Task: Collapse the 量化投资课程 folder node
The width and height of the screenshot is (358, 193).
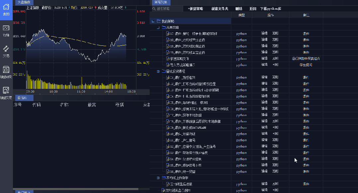Action: click(158, 71)
